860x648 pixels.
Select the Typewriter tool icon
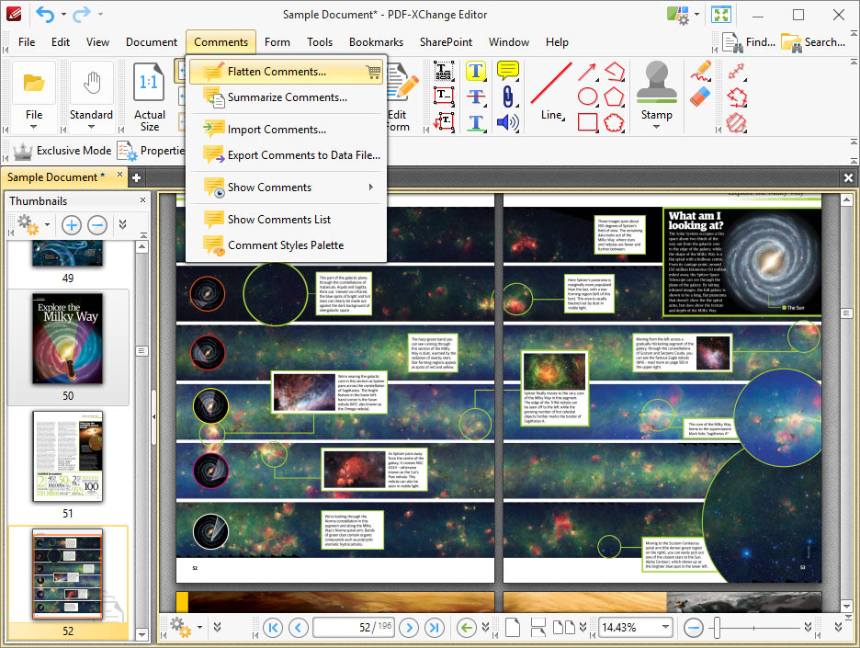443,71
